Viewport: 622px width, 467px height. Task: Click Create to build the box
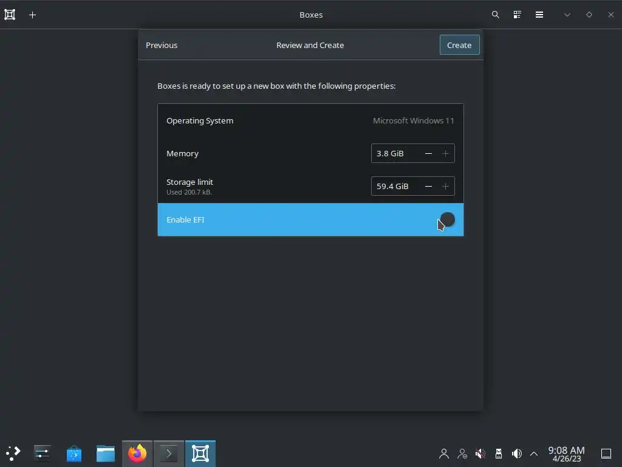(459, 45)
